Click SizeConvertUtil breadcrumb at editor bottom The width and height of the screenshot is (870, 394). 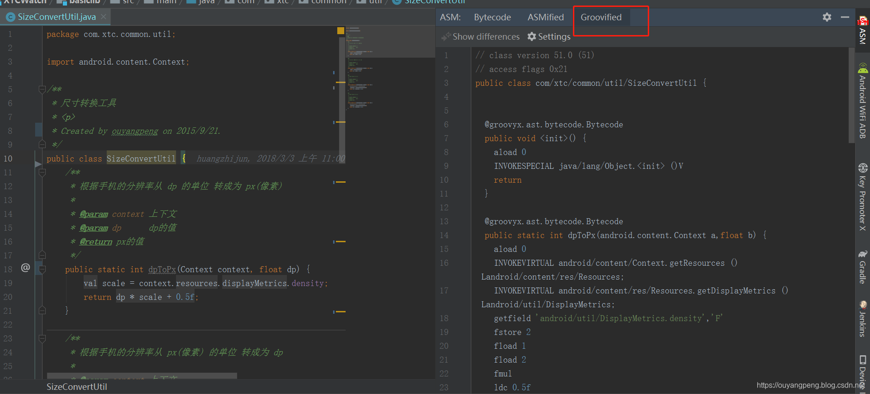[x=77, y=387]
